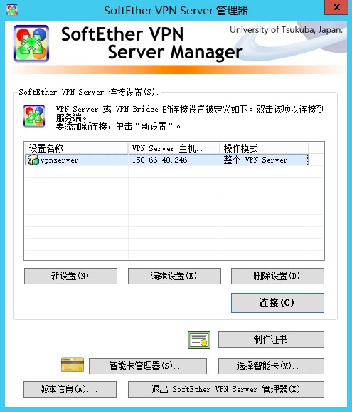Delete the setting using 删除设置(D)
Viewport: 352px width, 412px height.
pyautogui.click(x=277, y=276)
